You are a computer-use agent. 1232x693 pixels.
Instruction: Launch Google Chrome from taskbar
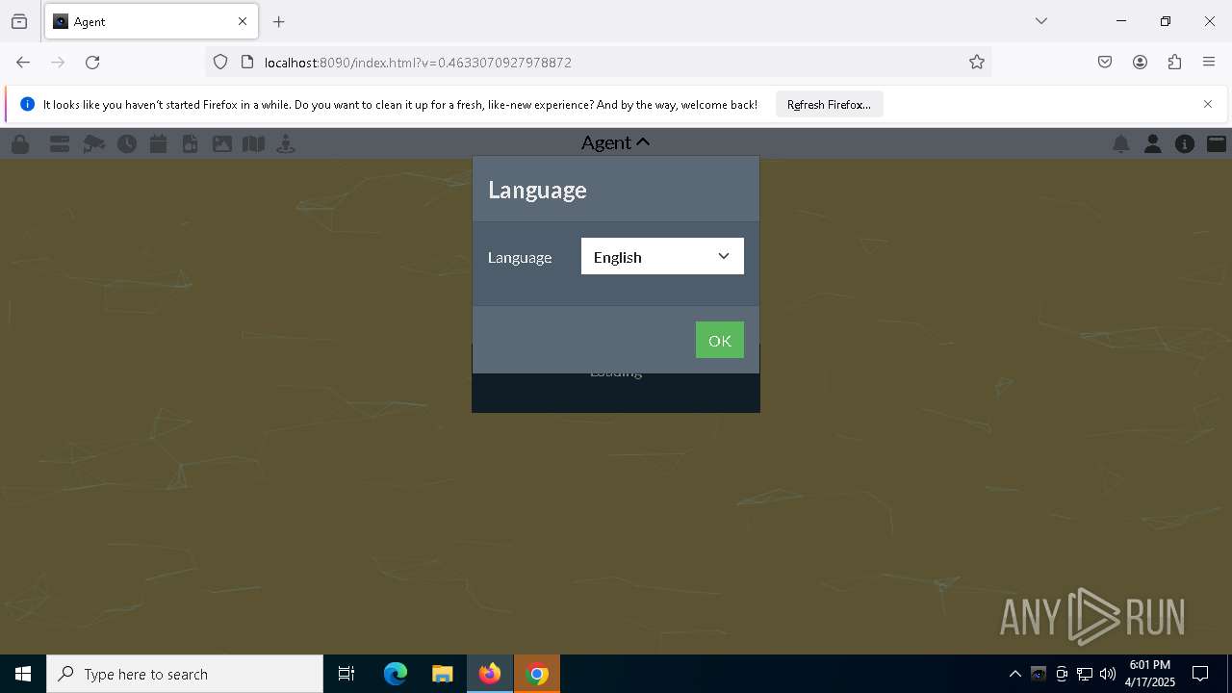click(537, 674)
